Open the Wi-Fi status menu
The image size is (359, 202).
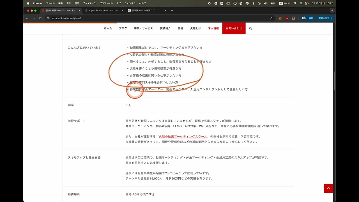tap(295, 3)
